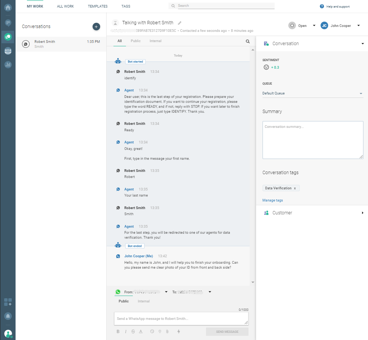Viewport: 368px width, 340px height.
Task: Toggle bold formatting in the message editor
Action: pyautogui.click(x=118, y=331)
